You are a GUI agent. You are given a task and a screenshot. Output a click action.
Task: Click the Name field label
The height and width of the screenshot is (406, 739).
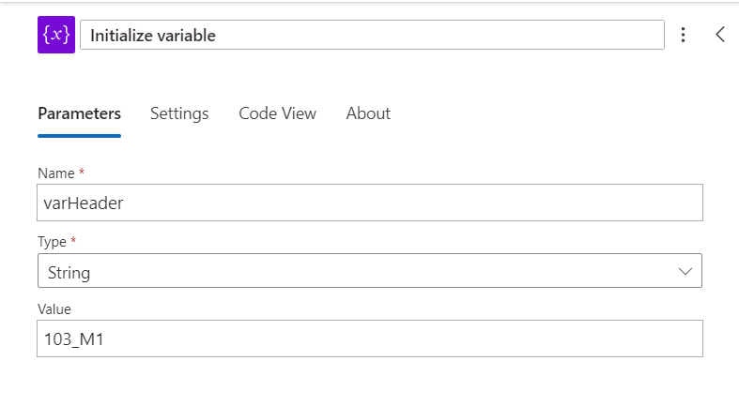pos(55,173)
